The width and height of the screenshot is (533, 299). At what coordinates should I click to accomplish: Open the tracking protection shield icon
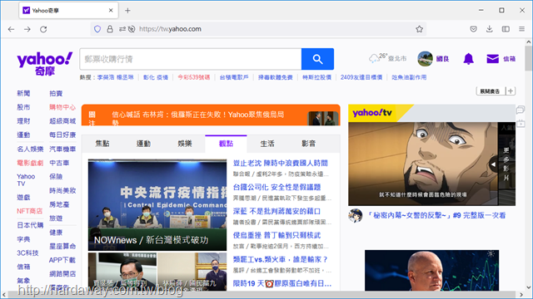[97, 29]
